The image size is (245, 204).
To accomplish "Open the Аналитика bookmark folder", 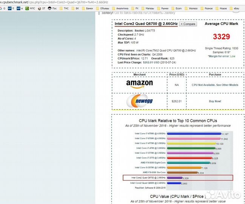I will pos(120,8).
